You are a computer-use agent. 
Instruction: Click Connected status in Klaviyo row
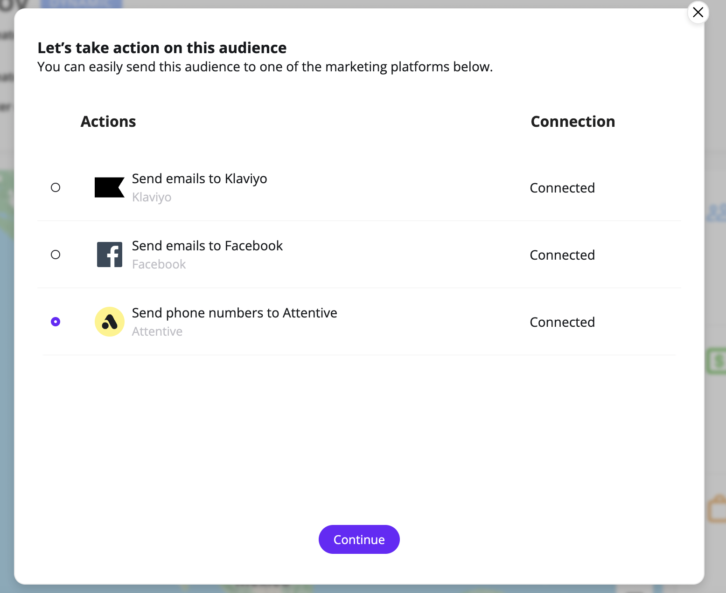tap(562, 188)
